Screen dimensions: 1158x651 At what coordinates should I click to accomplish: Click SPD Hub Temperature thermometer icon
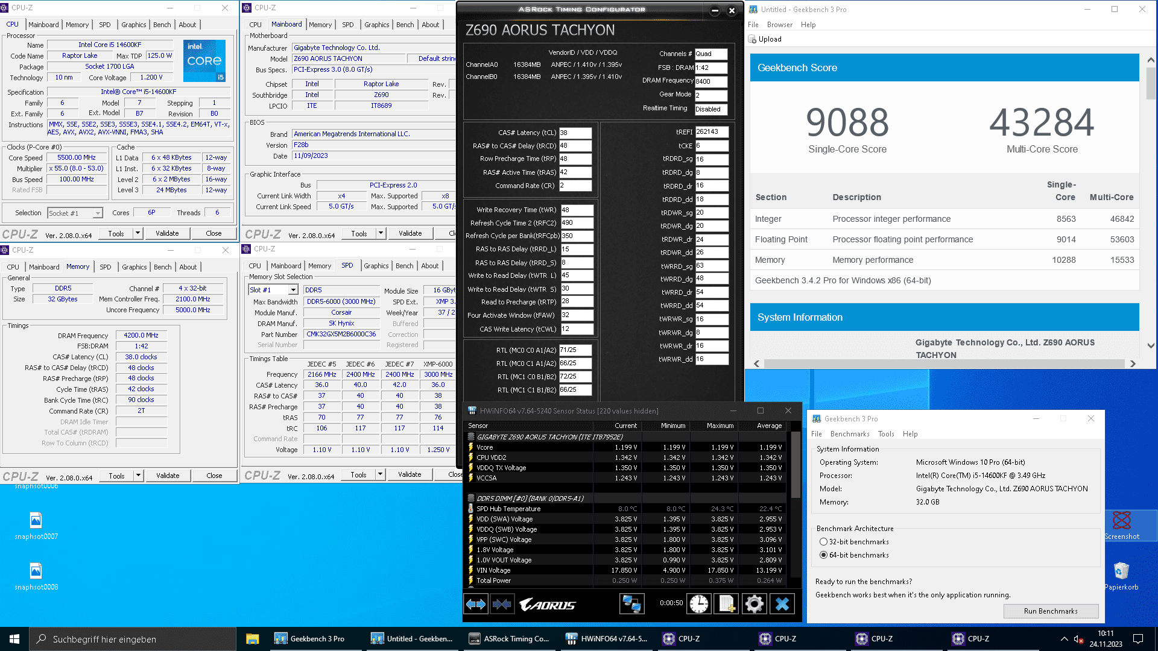471,509
